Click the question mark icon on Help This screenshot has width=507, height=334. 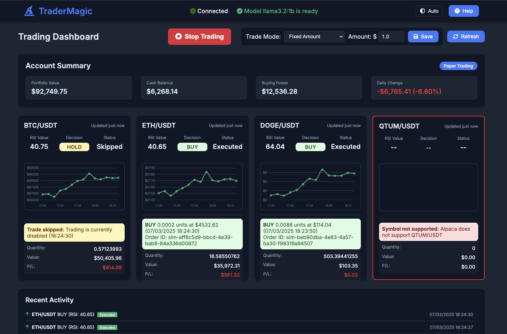pos(457,11)
